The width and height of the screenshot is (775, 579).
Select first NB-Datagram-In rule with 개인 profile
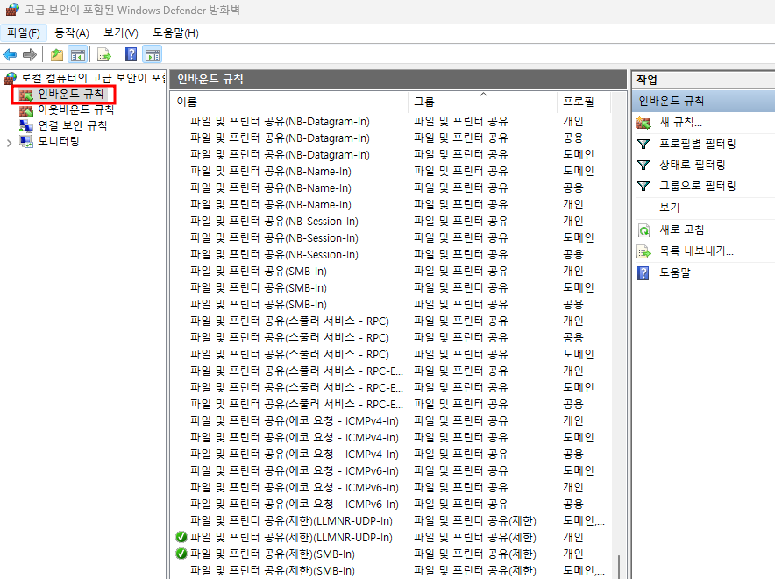[392, 121]
